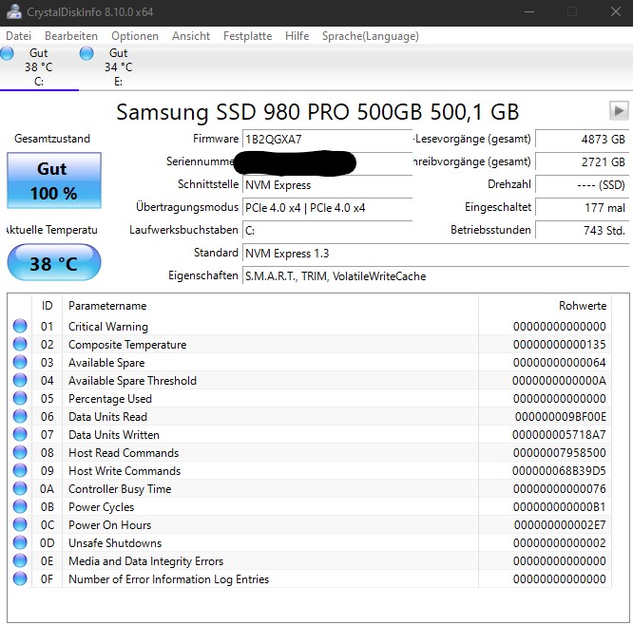Viewport: 633px width, 625px height.
Task: Select the Critical Warning parameter name
Action: tap(108, 326)
